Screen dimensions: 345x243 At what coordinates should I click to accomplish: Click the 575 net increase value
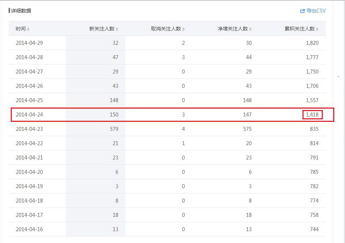[x=247, y=129]
